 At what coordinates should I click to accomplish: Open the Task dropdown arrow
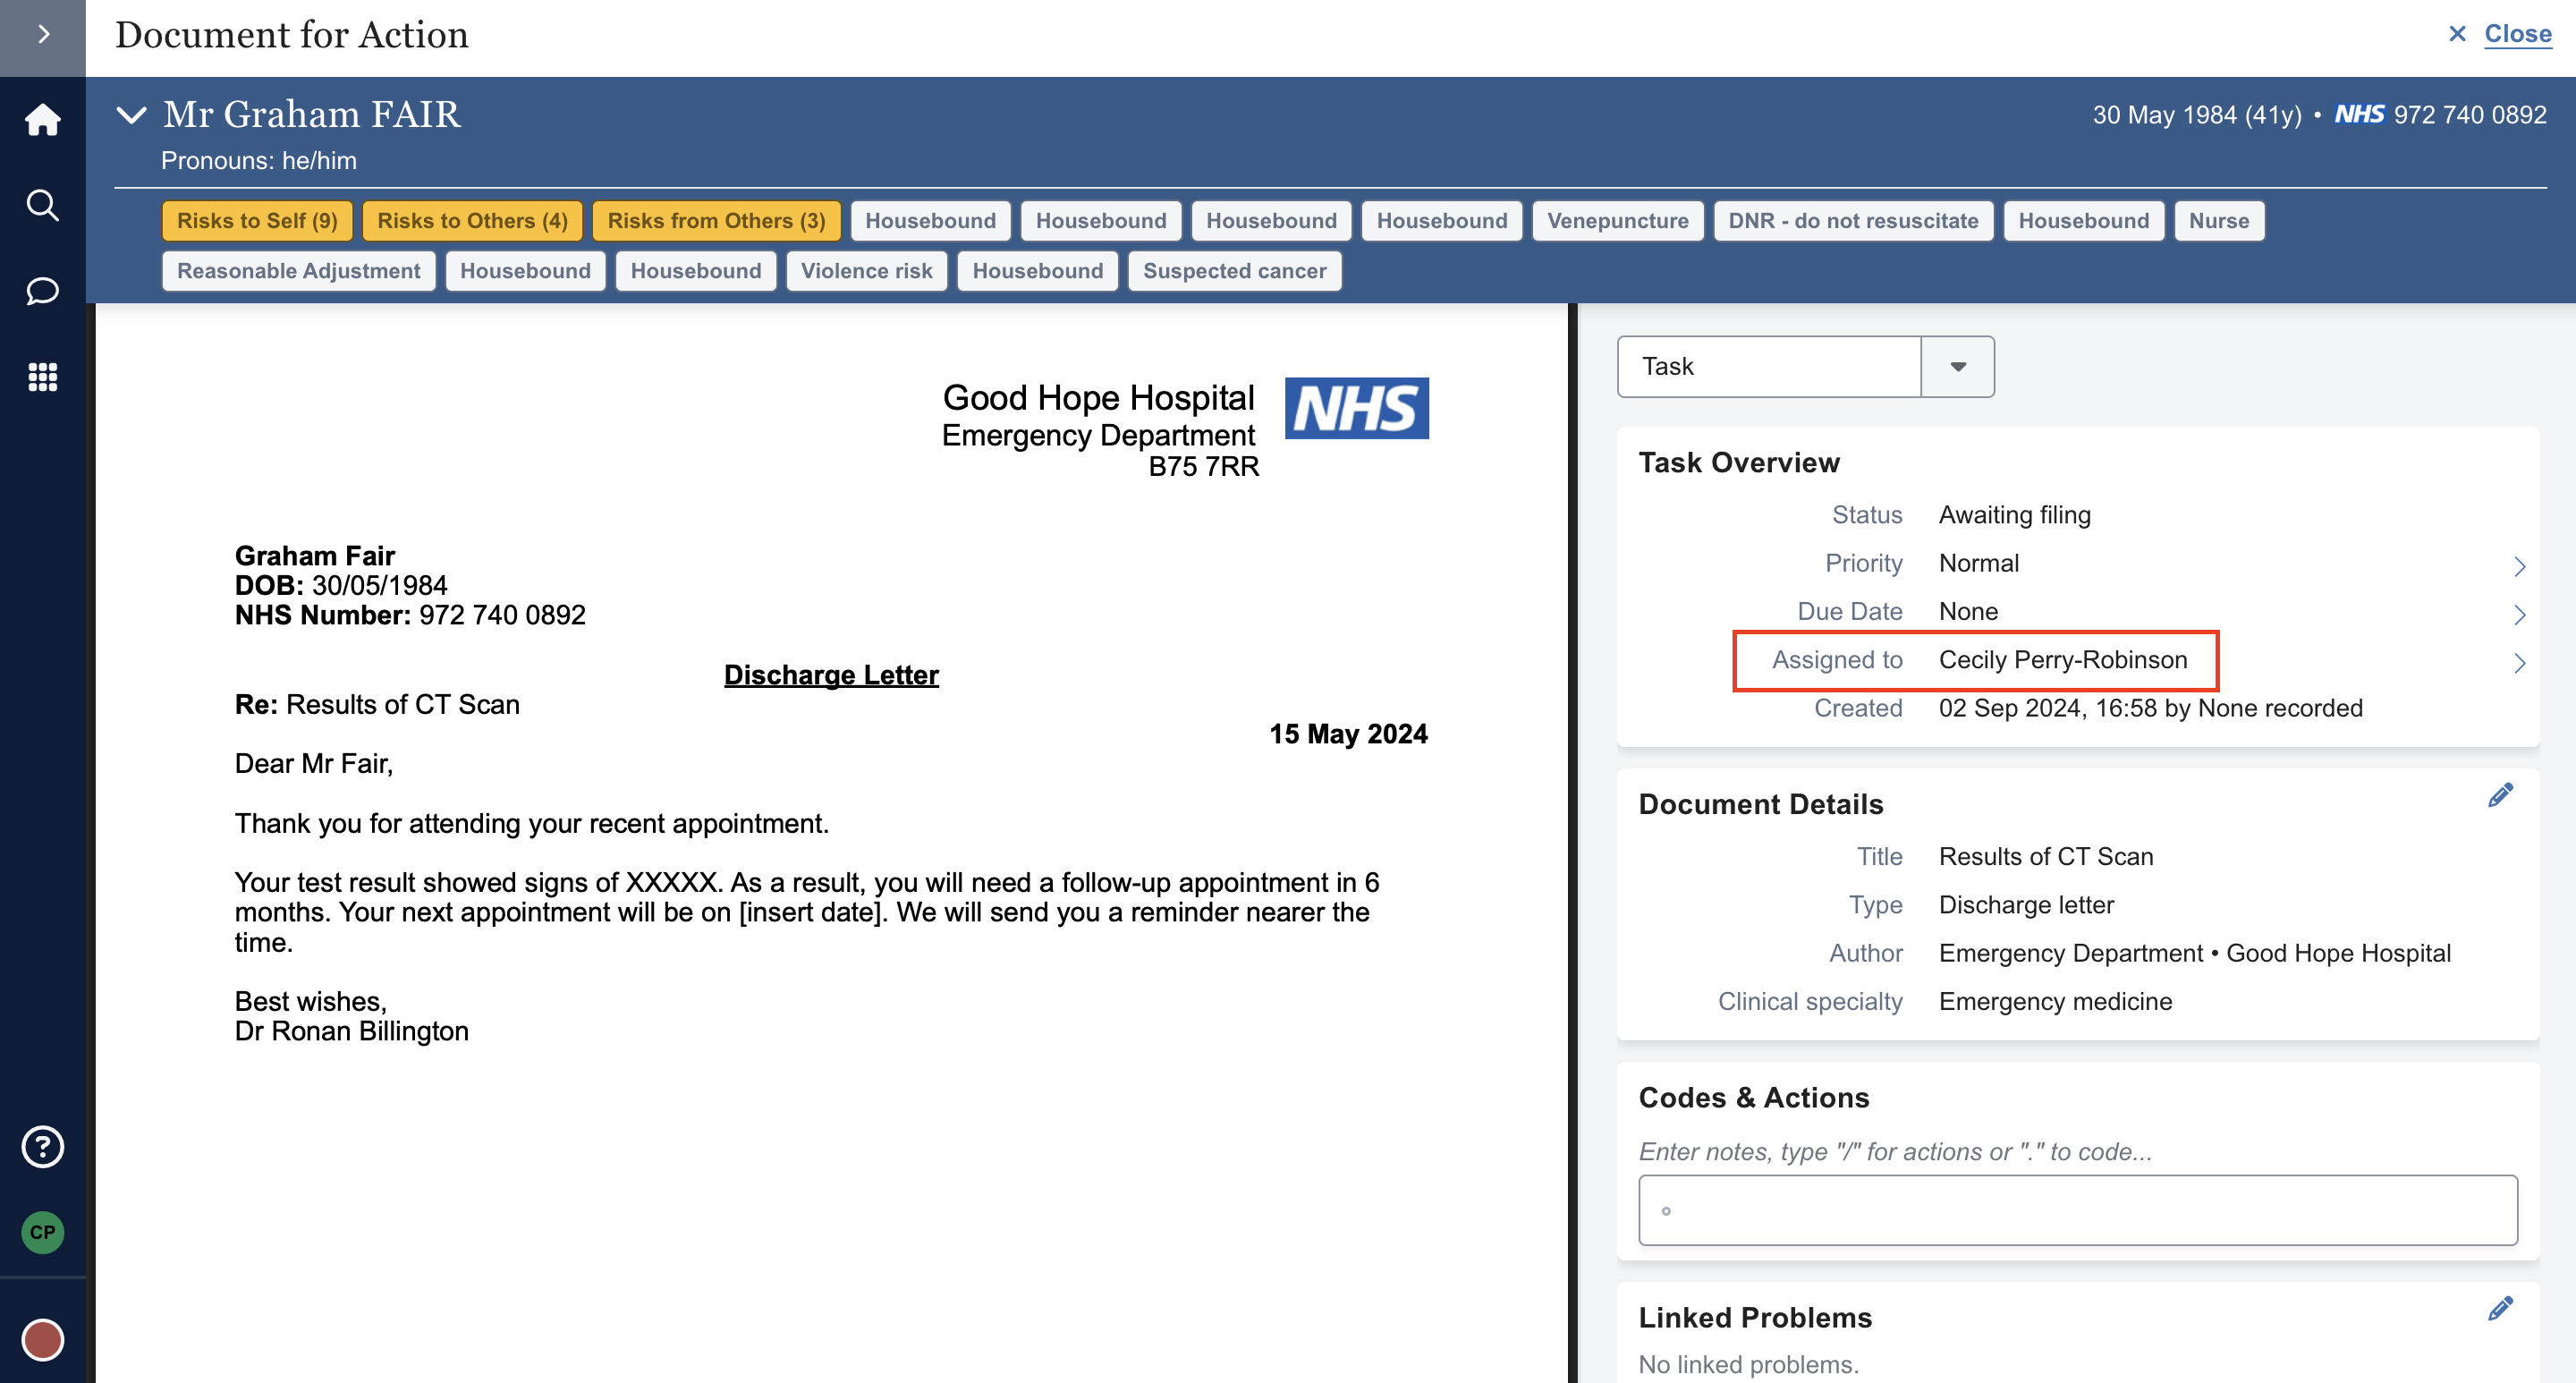pyautogui.click(x=1957, y=367)
